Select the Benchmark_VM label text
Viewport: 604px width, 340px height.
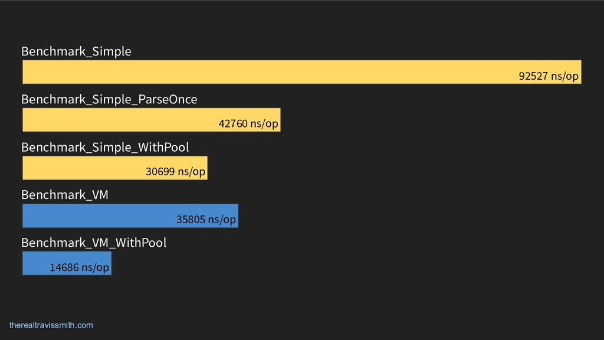tap(65, 194)
